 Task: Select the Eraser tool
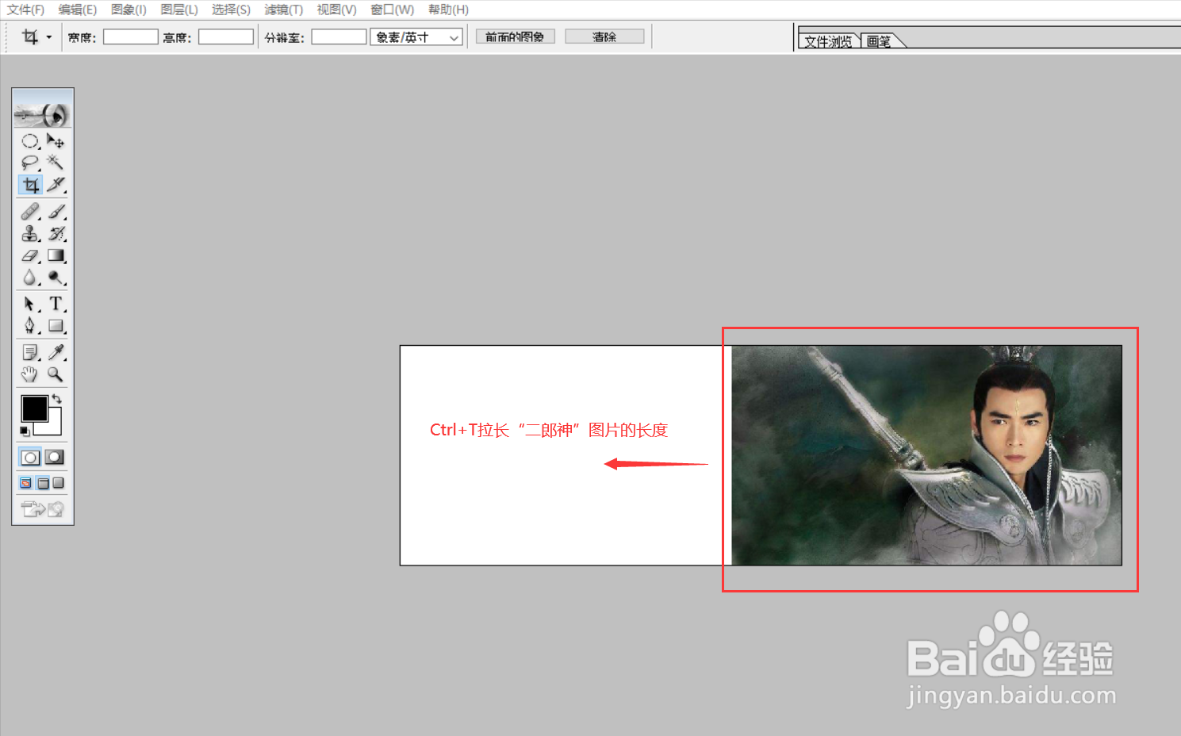tap(30, 255)
